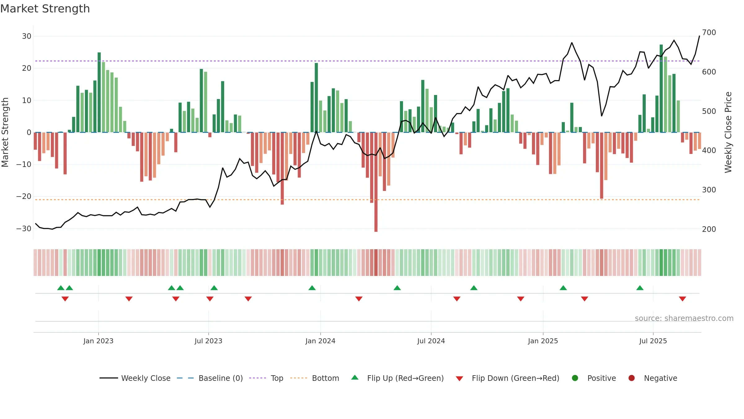Image resolution: width=744 pixels, height=419 pixels.
Task: Toggle Flip Up (Red→Green) legend entry
Action: [397, 378]
